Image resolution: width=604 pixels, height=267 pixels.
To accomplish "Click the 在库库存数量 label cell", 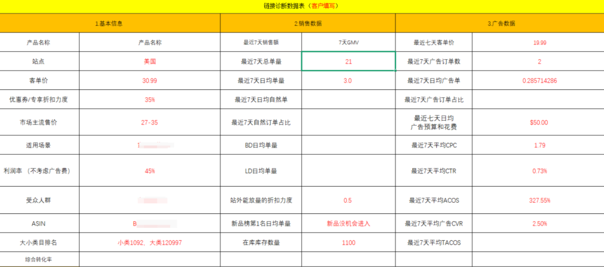I will (x=261, y=243).
